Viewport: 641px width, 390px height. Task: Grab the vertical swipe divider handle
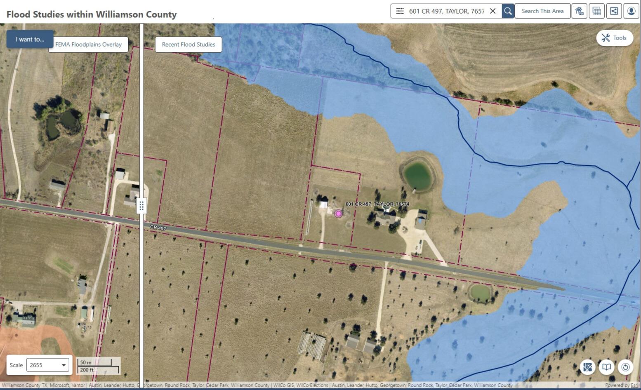point(141,205)
